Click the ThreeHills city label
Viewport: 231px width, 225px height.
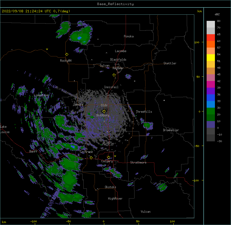click(144, 112)
